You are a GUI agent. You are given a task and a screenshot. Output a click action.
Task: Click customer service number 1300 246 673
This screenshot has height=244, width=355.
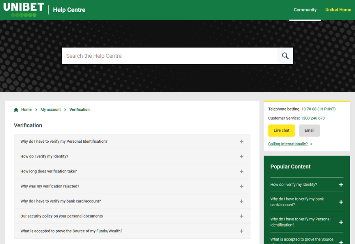tap(313, 118)
